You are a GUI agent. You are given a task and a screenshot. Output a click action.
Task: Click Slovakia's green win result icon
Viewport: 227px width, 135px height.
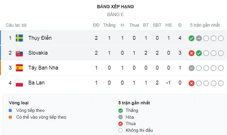point(199,53)
